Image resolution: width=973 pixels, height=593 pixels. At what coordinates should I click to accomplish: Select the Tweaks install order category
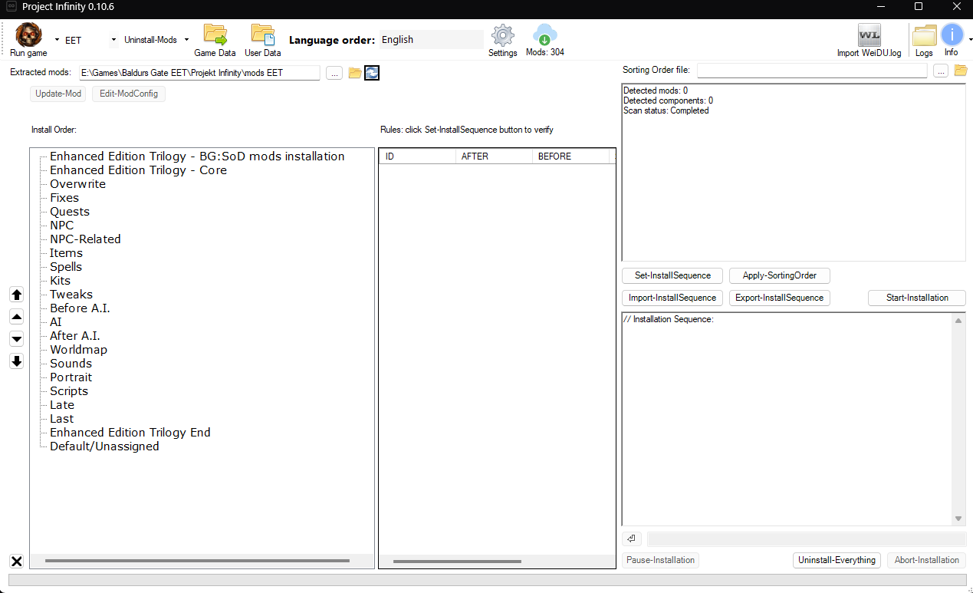click(71, 295)
